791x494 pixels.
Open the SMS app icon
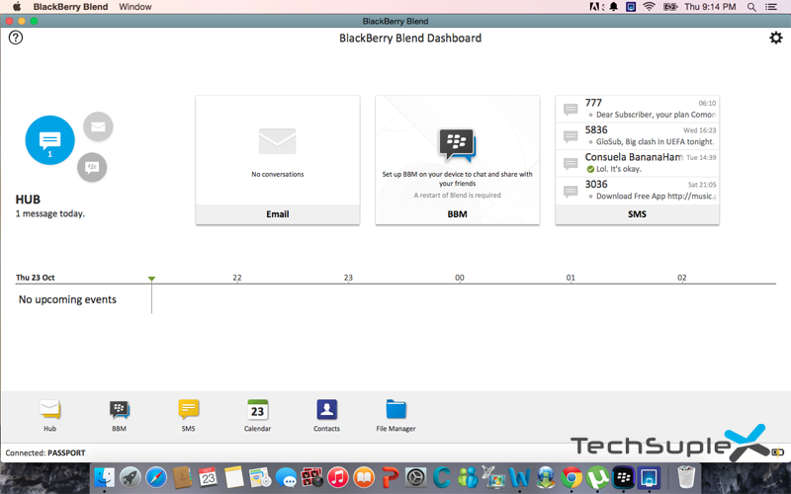click(188, 414)
